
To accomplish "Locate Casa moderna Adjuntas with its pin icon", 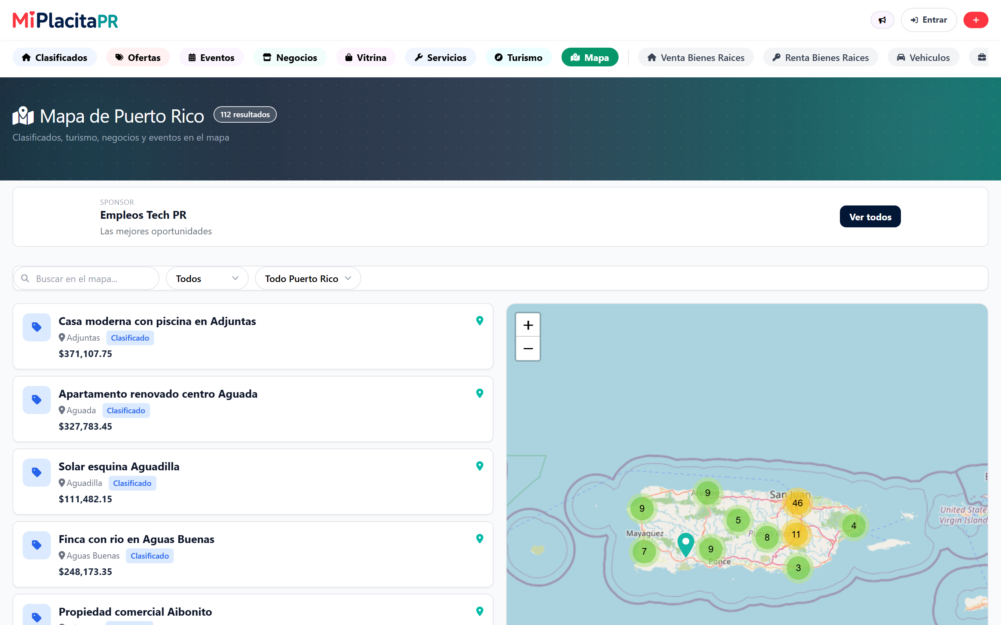I will click(479, 321).
